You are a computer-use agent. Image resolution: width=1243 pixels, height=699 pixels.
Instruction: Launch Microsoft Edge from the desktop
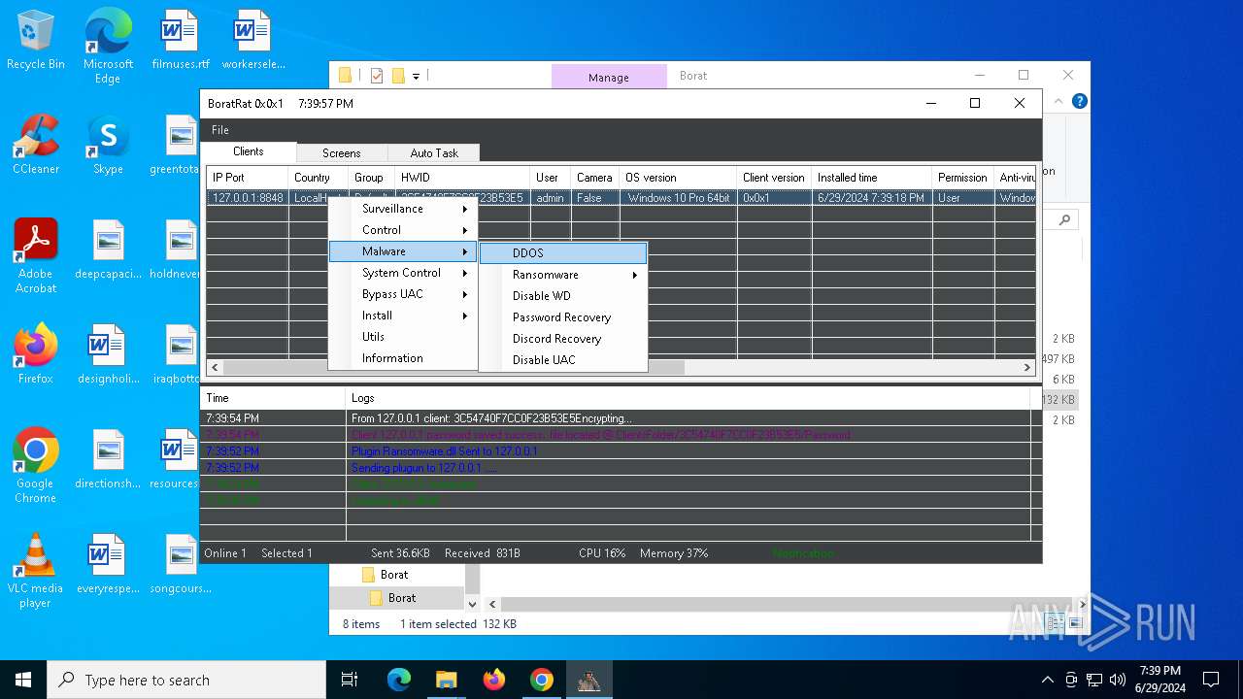(x=108, y=46)
